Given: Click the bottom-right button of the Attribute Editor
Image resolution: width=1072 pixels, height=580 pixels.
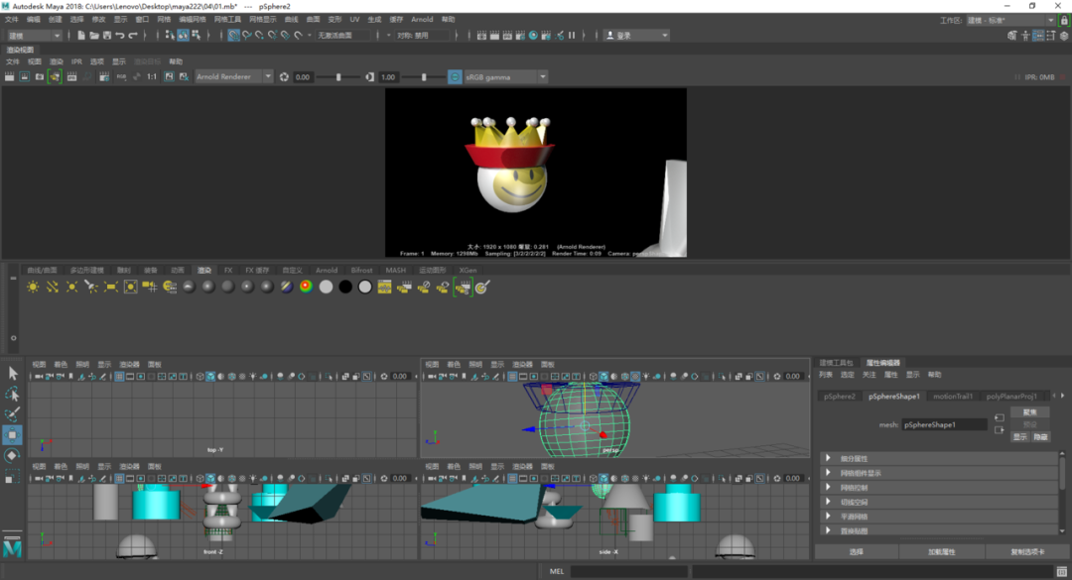Looking at the screenshot, I should pyautogui.click(x=1027, y=552).
